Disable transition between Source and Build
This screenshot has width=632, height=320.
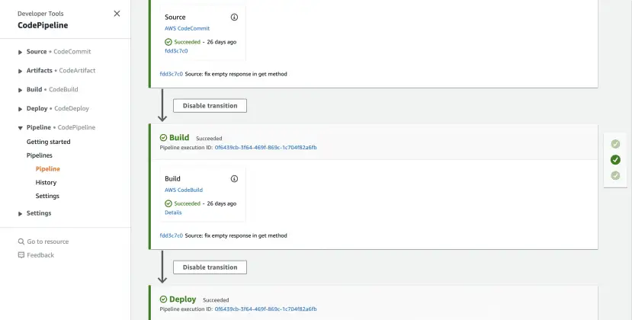pyautogui.click(x=210, y=106)
